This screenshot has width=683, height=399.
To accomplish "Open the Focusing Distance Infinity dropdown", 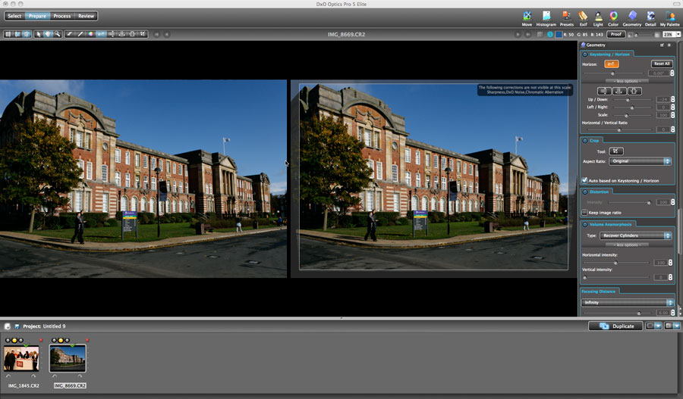I will [627, 303].
